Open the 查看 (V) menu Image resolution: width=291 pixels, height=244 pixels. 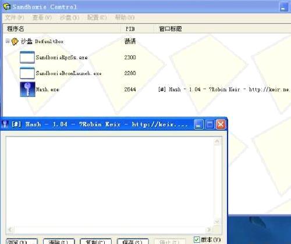(42, 17)
